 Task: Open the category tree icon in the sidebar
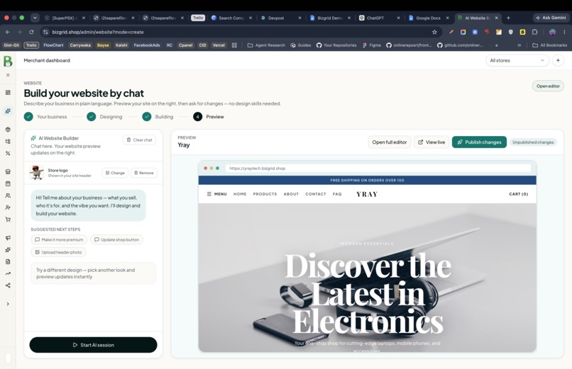click(8, 141)
